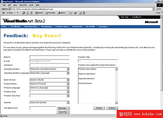Click the Mail toolbar icon
163x118 pixels.
(x=70, y=13)
